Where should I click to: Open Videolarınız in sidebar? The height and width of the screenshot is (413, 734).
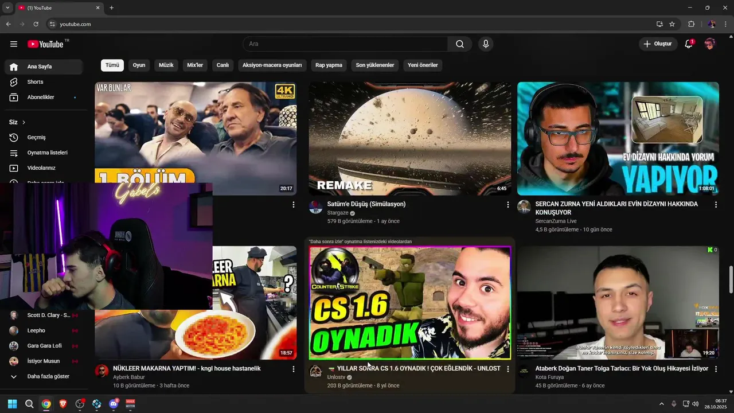click(x=44, y=168)
